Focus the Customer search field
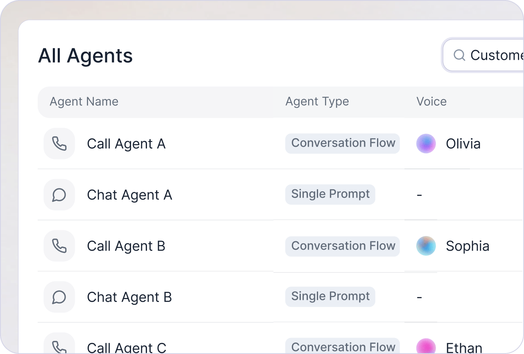The image size is (524, 354). tap(483, 55)
